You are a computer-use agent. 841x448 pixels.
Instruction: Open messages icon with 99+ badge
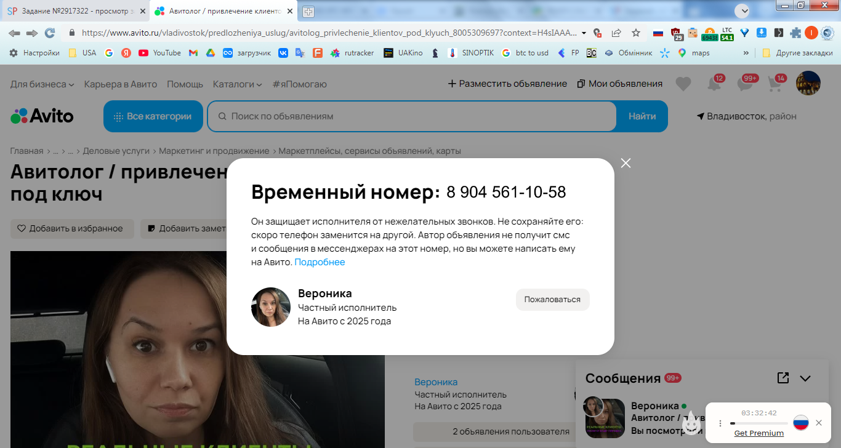click(x=746, y=84)
